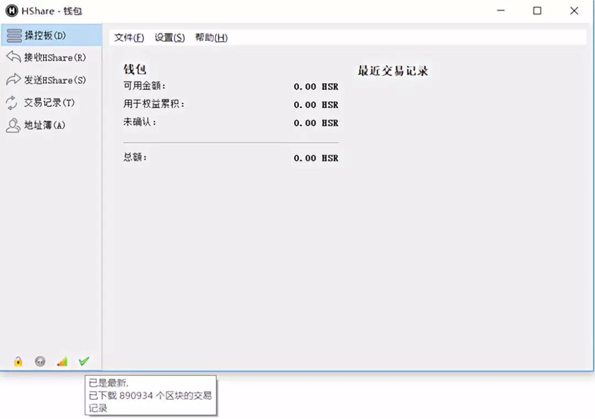Open the 发送HShare(S) send page
This screenshot has height=419, width=595.
(x=51, y=80)
